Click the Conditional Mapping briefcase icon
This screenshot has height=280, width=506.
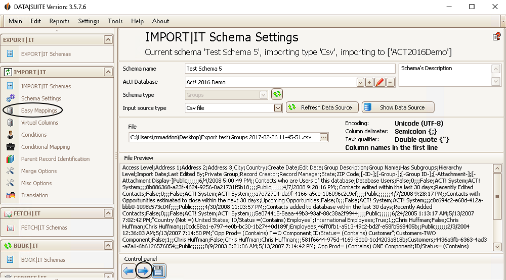click(10, 147)
